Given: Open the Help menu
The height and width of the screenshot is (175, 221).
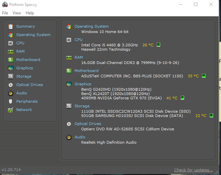Looking at the screenshot, I should (x=30, y=13).
